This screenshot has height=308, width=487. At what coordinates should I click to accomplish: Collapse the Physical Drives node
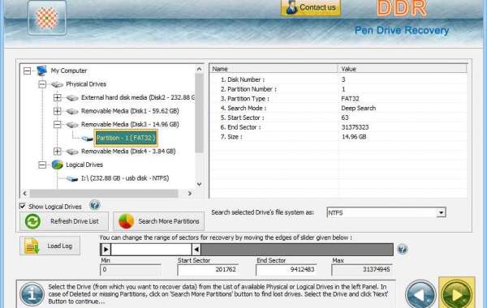pos(42,84)
